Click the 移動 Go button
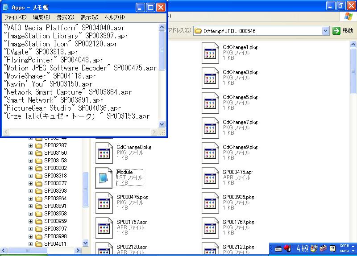 tap(343, 31)
